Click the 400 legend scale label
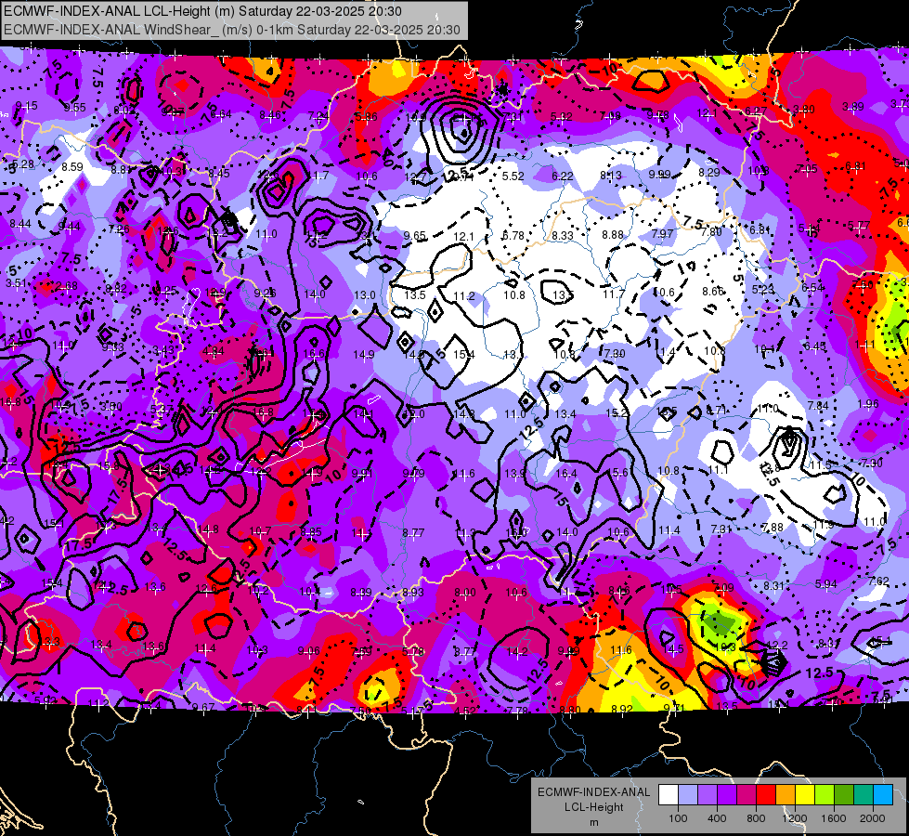Viewport: 909px width, 836px height. pos(717,818)
